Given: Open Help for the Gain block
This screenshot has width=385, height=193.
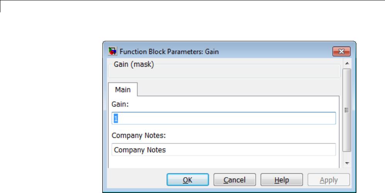Looking at the screenshot, I should coord(282,180).
